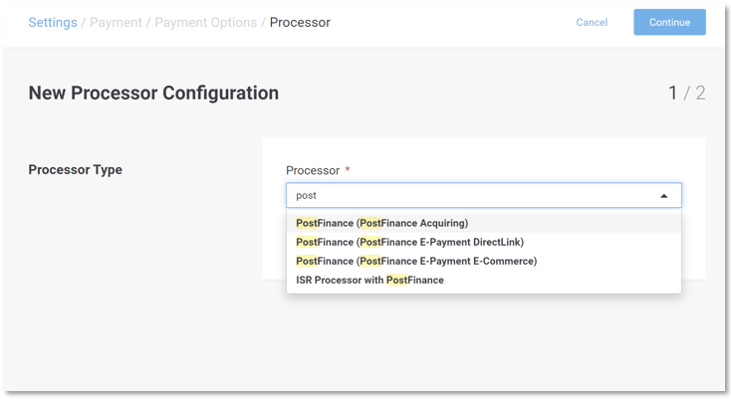731x399 pixels.
Task: Select PostFinance Acquiring option
Action: click(x=381, y=223)
